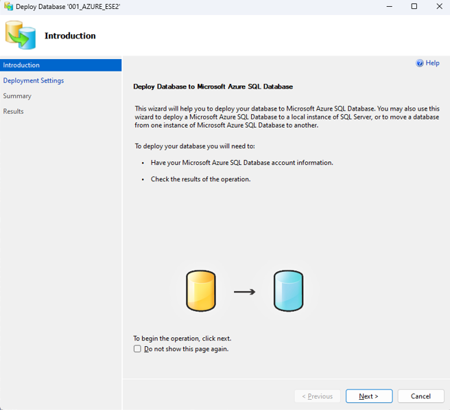Close the Deploy Database window
This screenshot has width=450, height=410.
click(439, 6)
